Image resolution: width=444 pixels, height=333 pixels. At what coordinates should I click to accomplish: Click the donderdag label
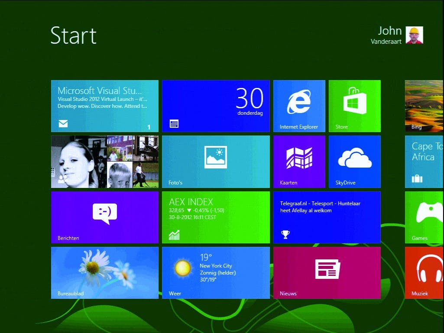250,113
